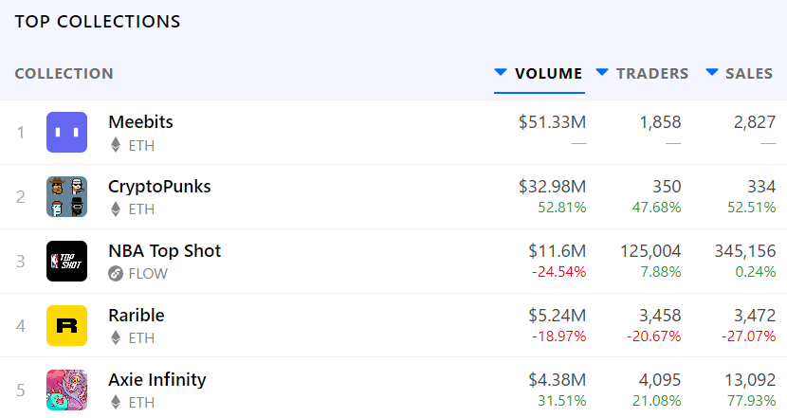This screenshot has width=787, height=418.
Task: Click Meebits volume value $51.33M
Action: [x=553, y=122]
